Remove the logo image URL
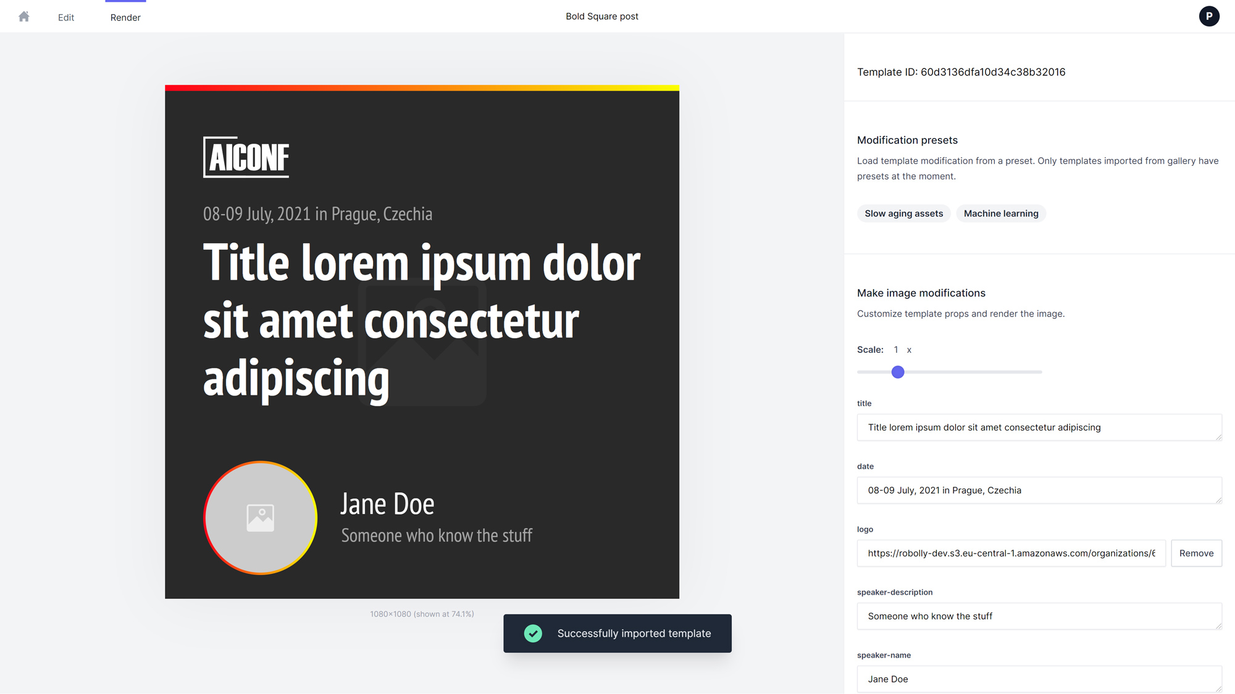 (x=1195, y=553)
